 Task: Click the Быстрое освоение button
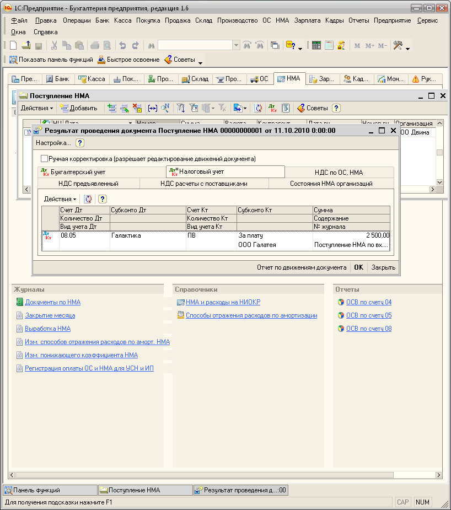tap(128, 60)
